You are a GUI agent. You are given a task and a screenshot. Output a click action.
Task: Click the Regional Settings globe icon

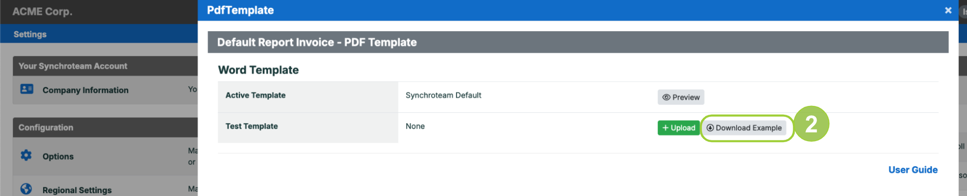click(x=26, y=189)
